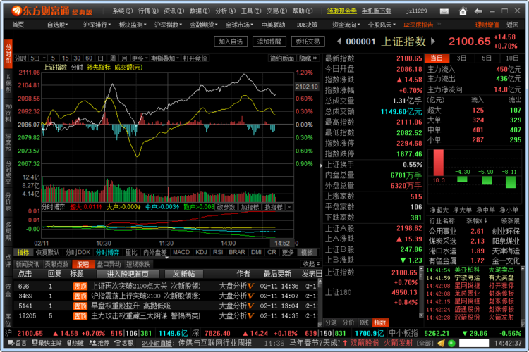Viewport: 529px width, 352px height.
Task: Open the 资金 entry in left sidebar
Action: tap(8, 290)
